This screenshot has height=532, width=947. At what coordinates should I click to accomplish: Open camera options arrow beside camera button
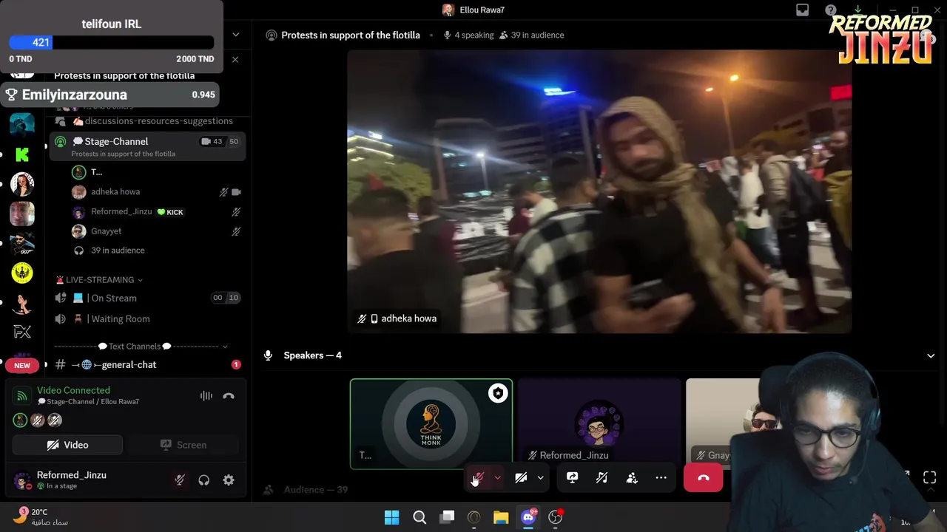(x=540, y=478)
